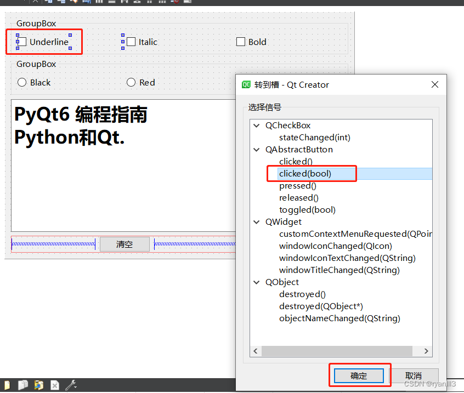Collapse the QObject signal group

click(x=256, y=282)
